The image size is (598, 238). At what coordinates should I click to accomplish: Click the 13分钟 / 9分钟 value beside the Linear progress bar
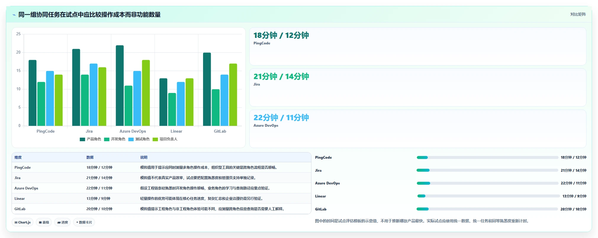click(574, 196)
